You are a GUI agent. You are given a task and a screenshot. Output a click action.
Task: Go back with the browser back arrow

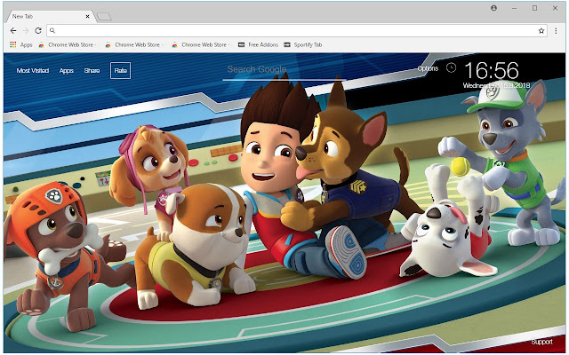pyautogui.click(x=13, y=31)
